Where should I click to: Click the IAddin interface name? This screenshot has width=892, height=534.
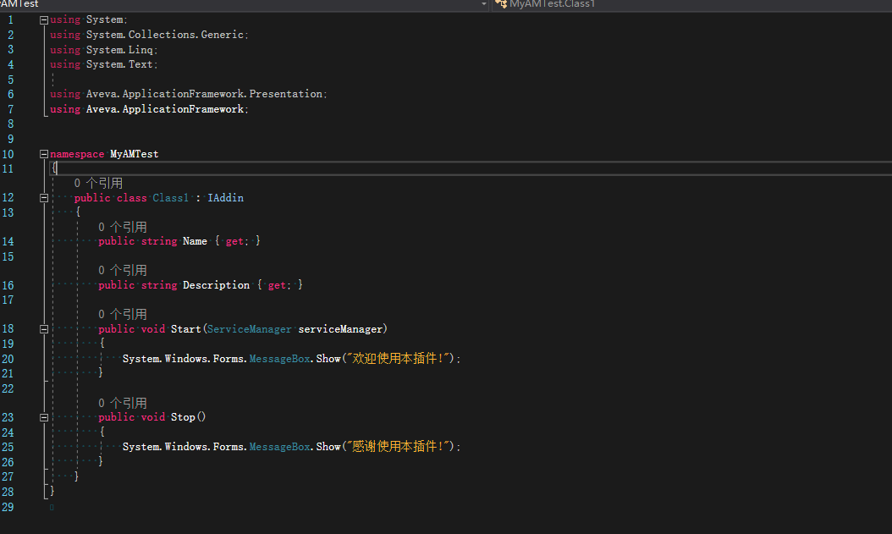(x=225, y=198)
